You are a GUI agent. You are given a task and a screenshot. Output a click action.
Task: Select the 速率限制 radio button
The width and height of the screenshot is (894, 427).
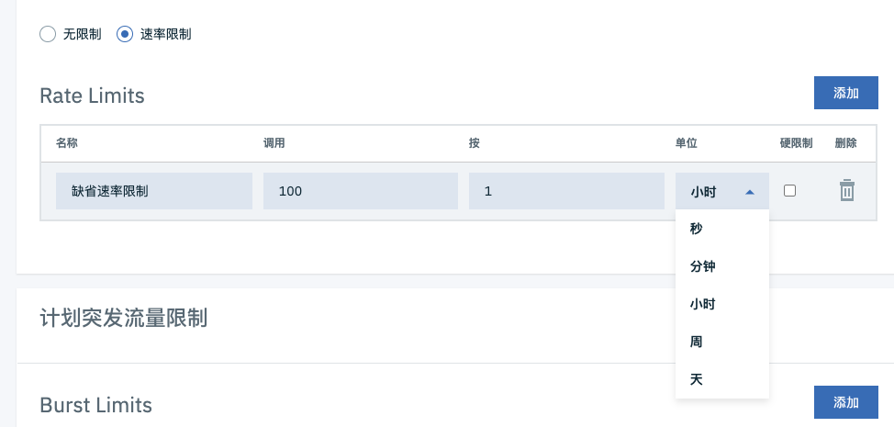pyautogui.click(x=125, y=35)
